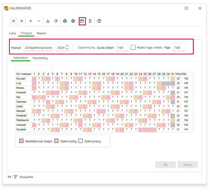Select the Sierpień row header
Image resolution: width=210 pixels, height=194 pixels.
[x=24, y=111]
